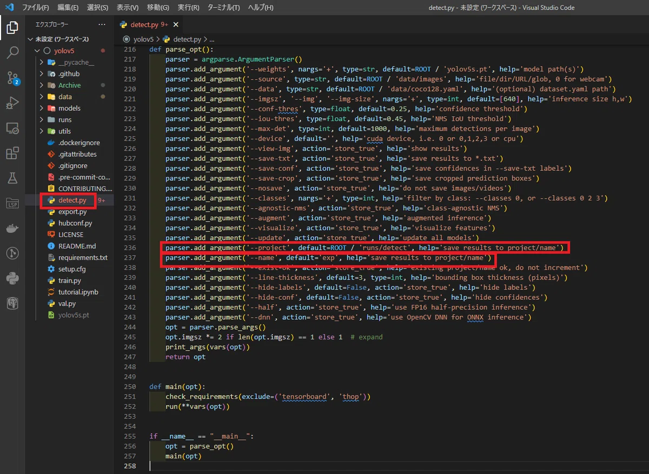Open the Search view icon
649x474 pixels.
(x=12, y=53)
